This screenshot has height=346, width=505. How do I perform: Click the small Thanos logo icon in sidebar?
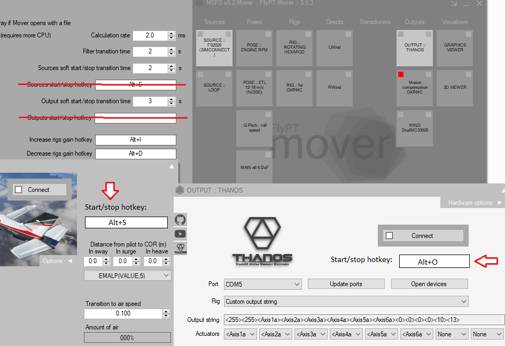[x=181, y=248]
